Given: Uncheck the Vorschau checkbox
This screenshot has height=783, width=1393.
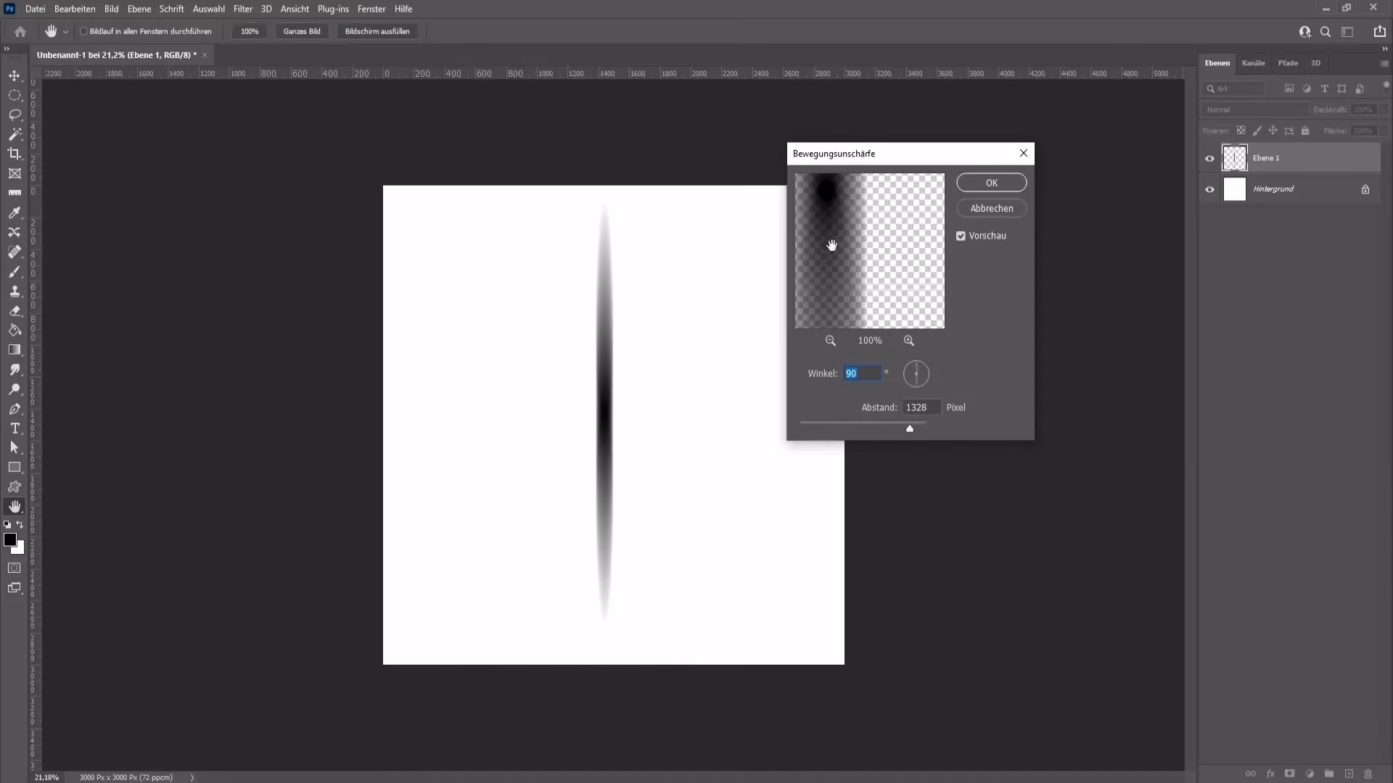Looking at the screenshot, I should click(960, 236).
